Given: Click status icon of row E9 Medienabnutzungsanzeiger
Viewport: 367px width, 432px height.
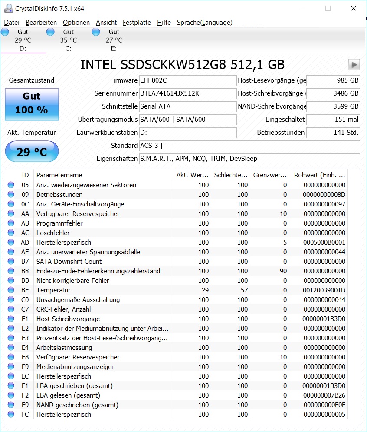Looking at the screenshot, I should (11, 366).
